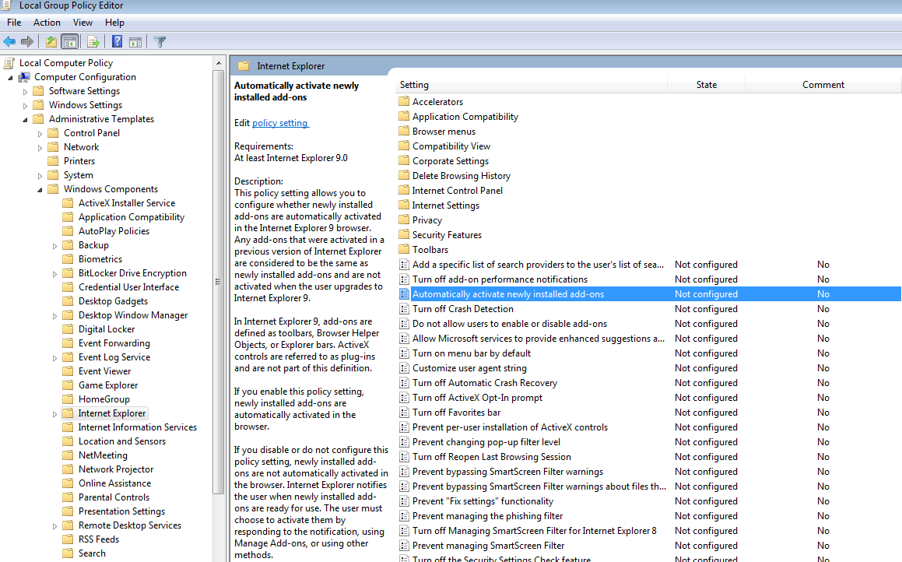Click the tree pane vertical scrollbar thumb

pos(218,282)
